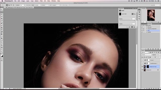Image resolution: width=161 pixels, height=90 pixels.
Task: Filter layers by type (T) icon
Action: pos(154,52)
